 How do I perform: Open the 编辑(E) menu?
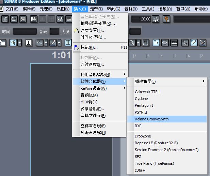tap(29, 9)
